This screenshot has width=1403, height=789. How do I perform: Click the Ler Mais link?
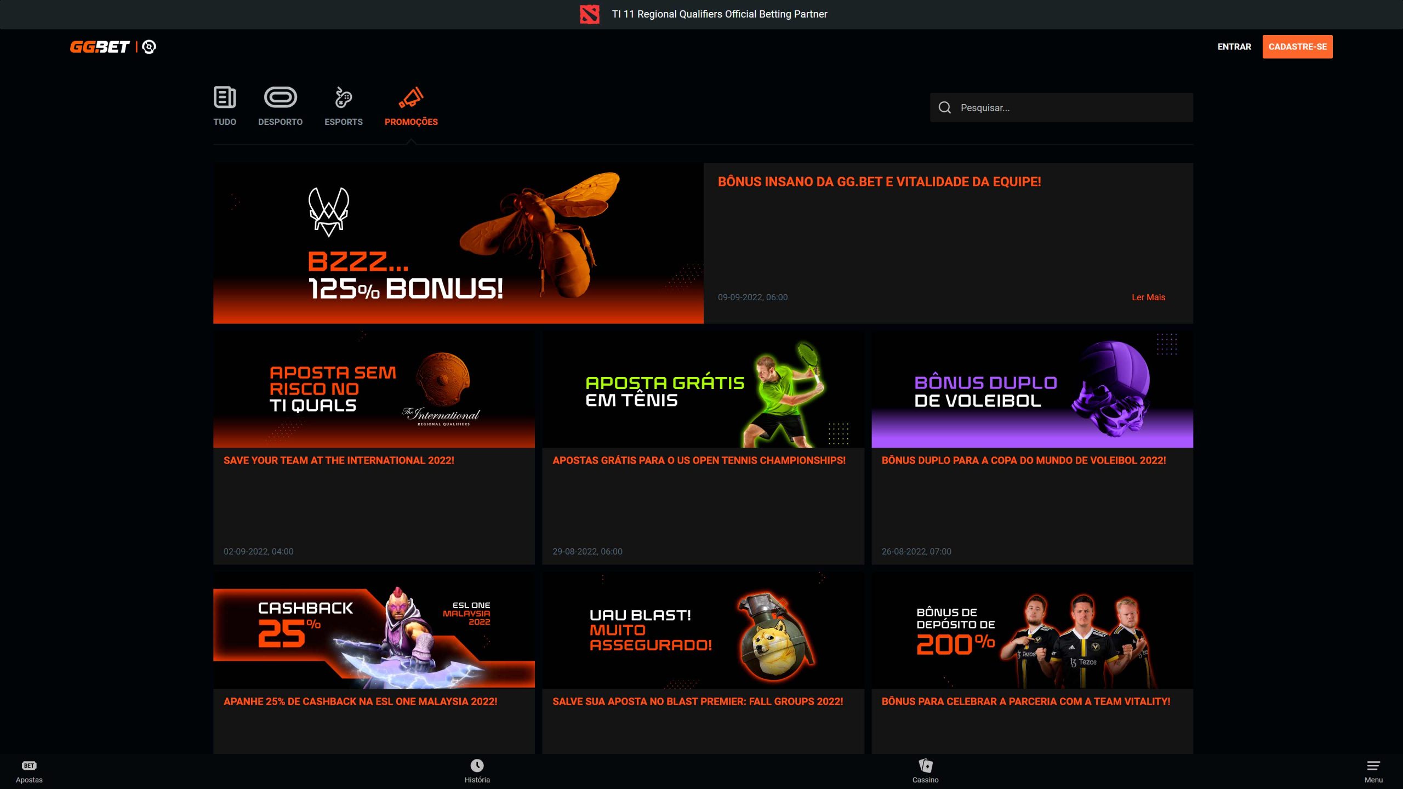[x=1148, y=298]
